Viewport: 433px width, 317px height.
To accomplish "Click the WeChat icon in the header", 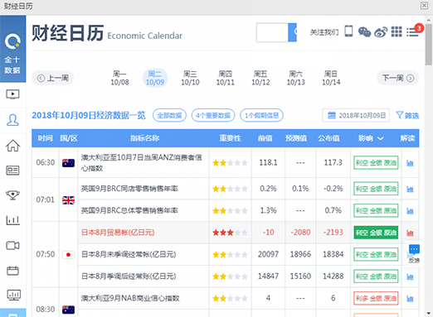I will (x=364, y=32).
